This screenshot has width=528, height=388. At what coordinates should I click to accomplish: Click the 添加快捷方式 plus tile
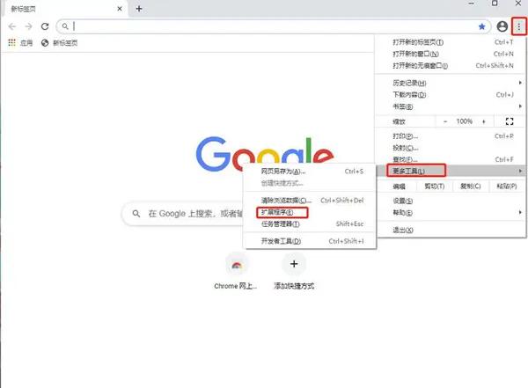pos(294,272)
